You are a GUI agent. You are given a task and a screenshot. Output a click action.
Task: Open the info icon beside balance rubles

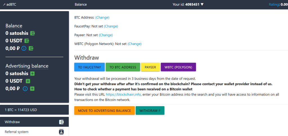pyautogui.click(x=24, y=48)
